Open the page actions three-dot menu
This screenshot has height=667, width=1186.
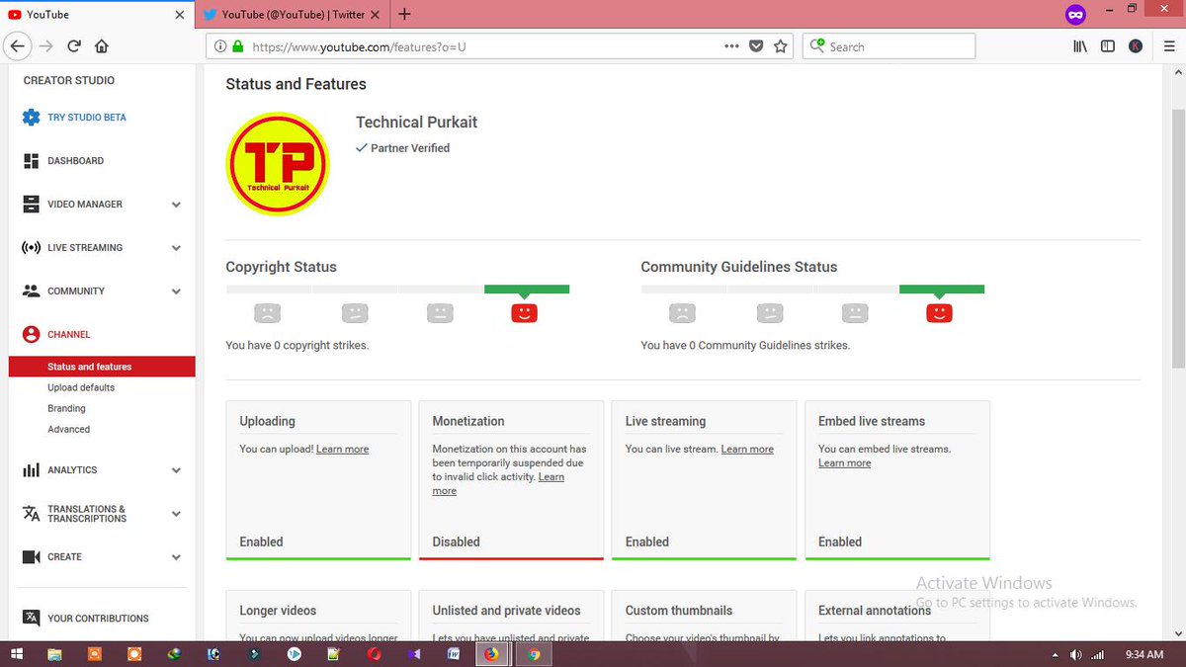(x=731, y=46)
